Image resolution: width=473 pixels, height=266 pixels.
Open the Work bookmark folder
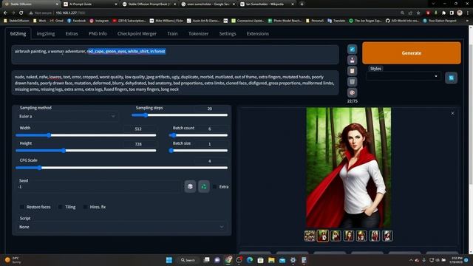point(40,21)
